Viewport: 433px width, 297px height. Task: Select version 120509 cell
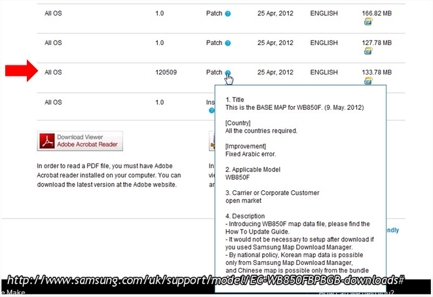(x=166, y=72)
